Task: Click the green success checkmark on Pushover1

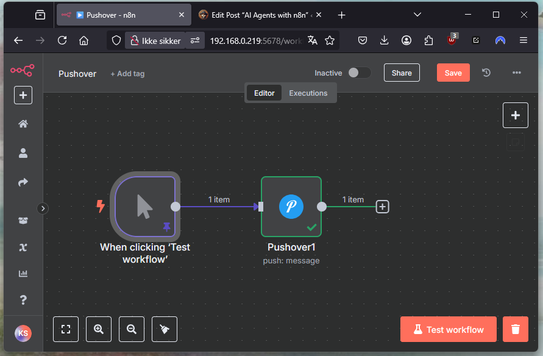Action: pyautogui.click(x=311, y=227)
